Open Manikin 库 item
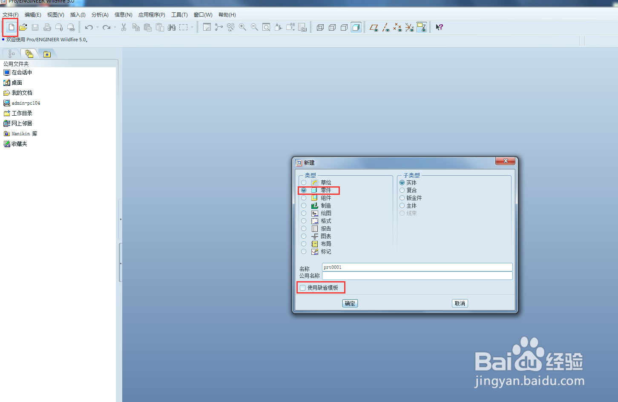 coord(20,134)
